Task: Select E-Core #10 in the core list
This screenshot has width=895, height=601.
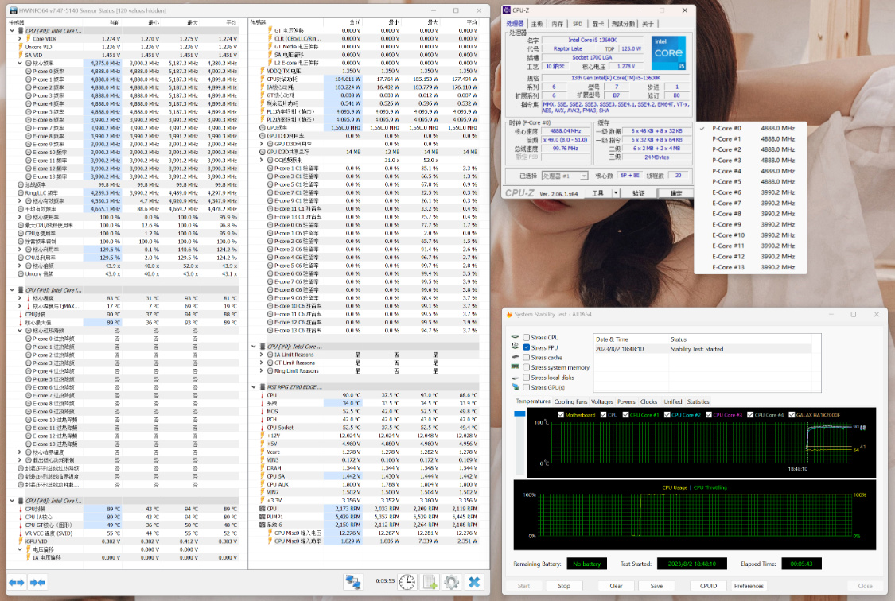Action: click(x=727, y=235)
